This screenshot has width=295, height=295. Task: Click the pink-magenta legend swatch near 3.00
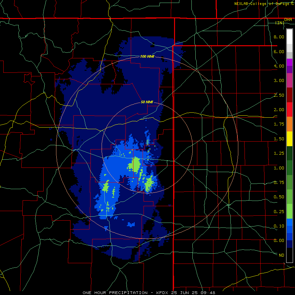click(x=289, y=80)
